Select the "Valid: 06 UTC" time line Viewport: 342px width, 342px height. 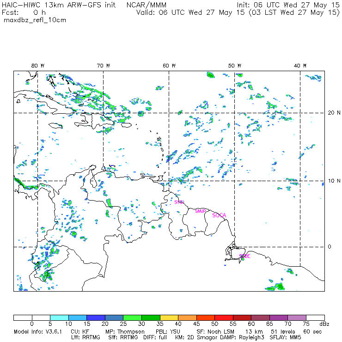tap(238, 12)
